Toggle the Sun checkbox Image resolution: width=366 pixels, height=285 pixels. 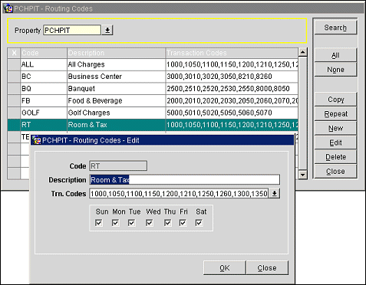tap(99, 223)
